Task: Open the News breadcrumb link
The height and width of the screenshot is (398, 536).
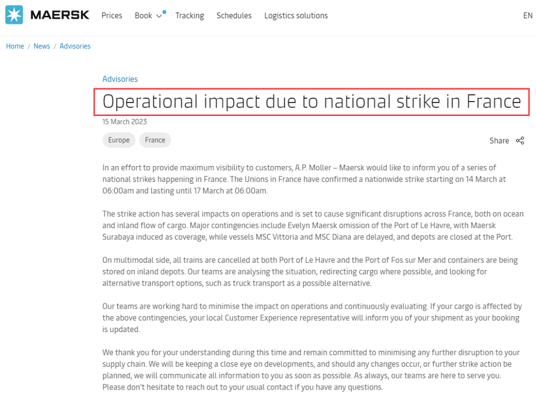Action: pyautogui.click(x=42, y=46)
